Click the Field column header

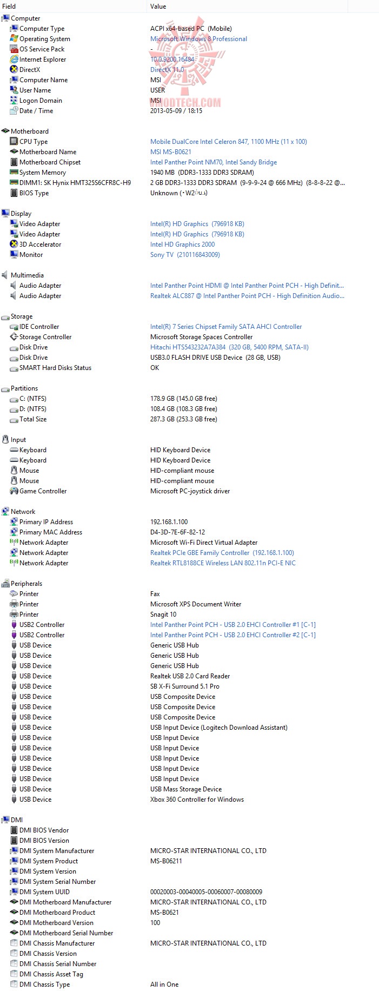[x=74, y=6]
